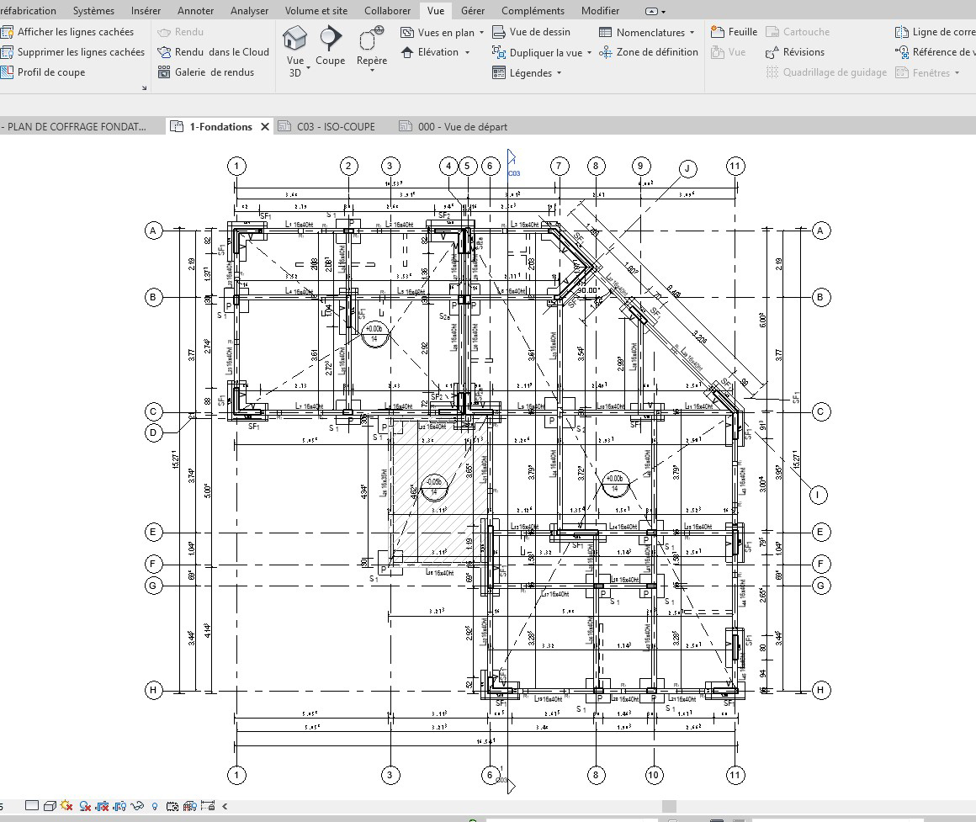Collapse the view control bar chevron
Viewport: 976px width, 822px height.
(x=225, y=806)
